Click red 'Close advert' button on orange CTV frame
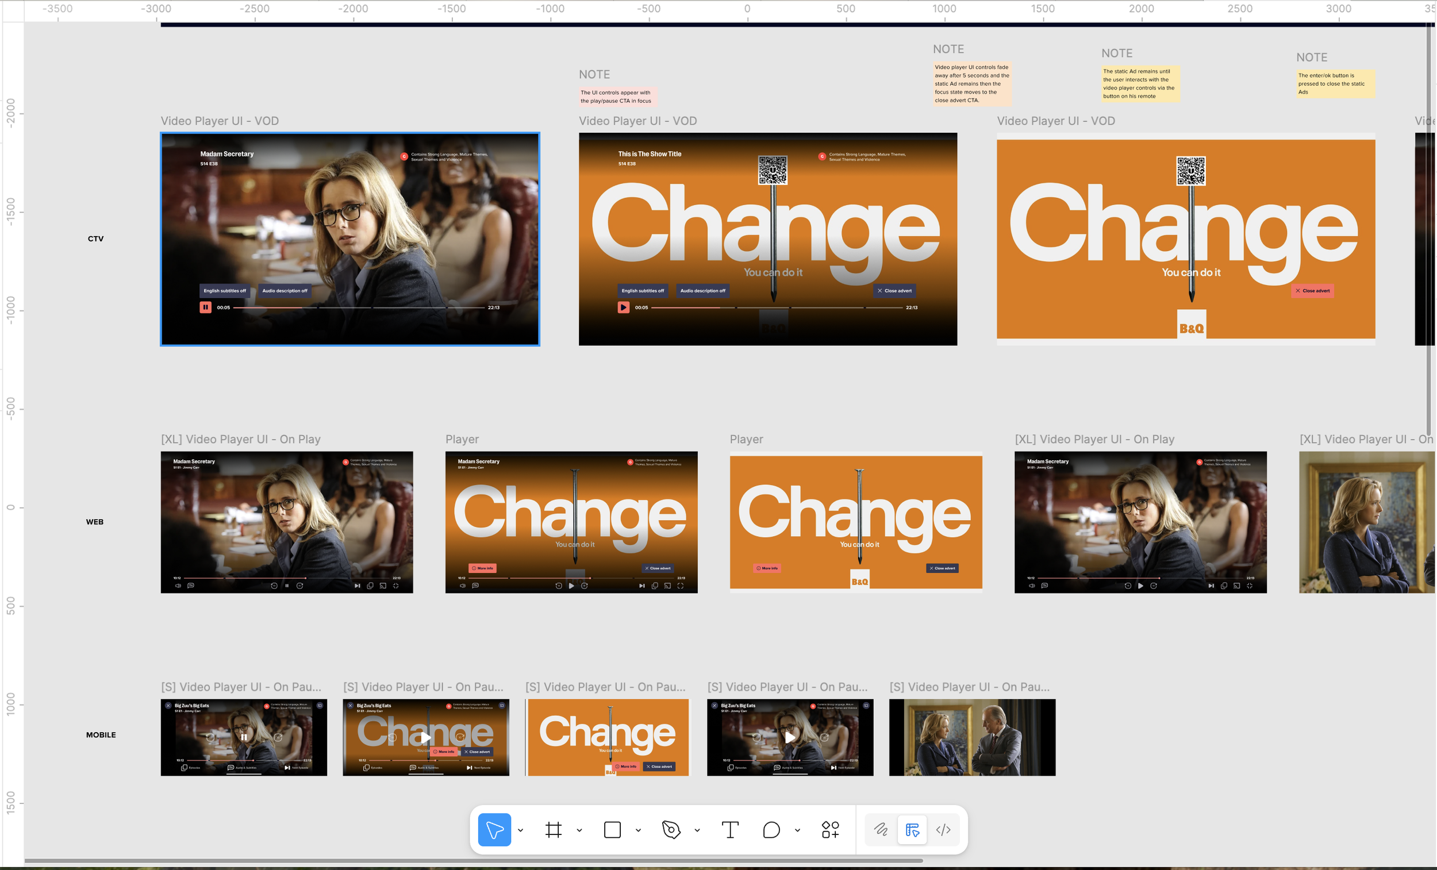Viewport: 1437px width, 870px height. pyautogui.click(x=1312, y=290)
